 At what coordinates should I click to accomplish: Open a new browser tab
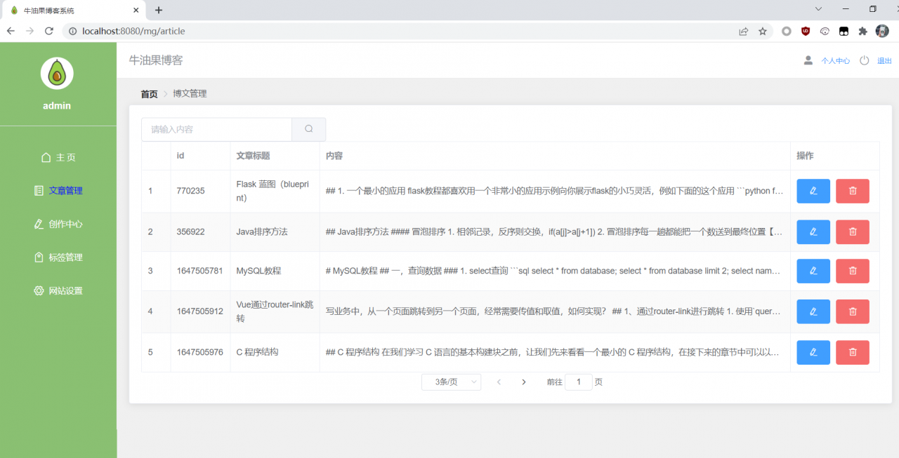click(159, 10)
